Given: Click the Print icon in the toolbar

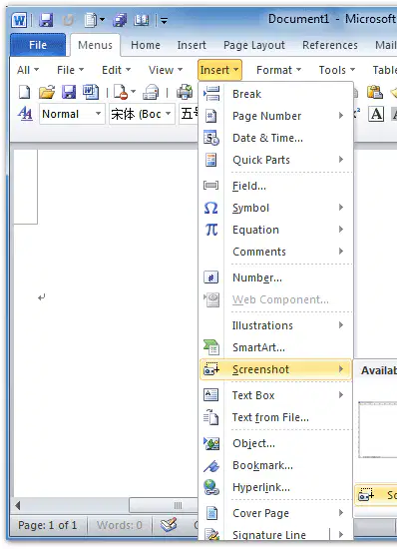Looking at the screenshot, I should [185, 92].
